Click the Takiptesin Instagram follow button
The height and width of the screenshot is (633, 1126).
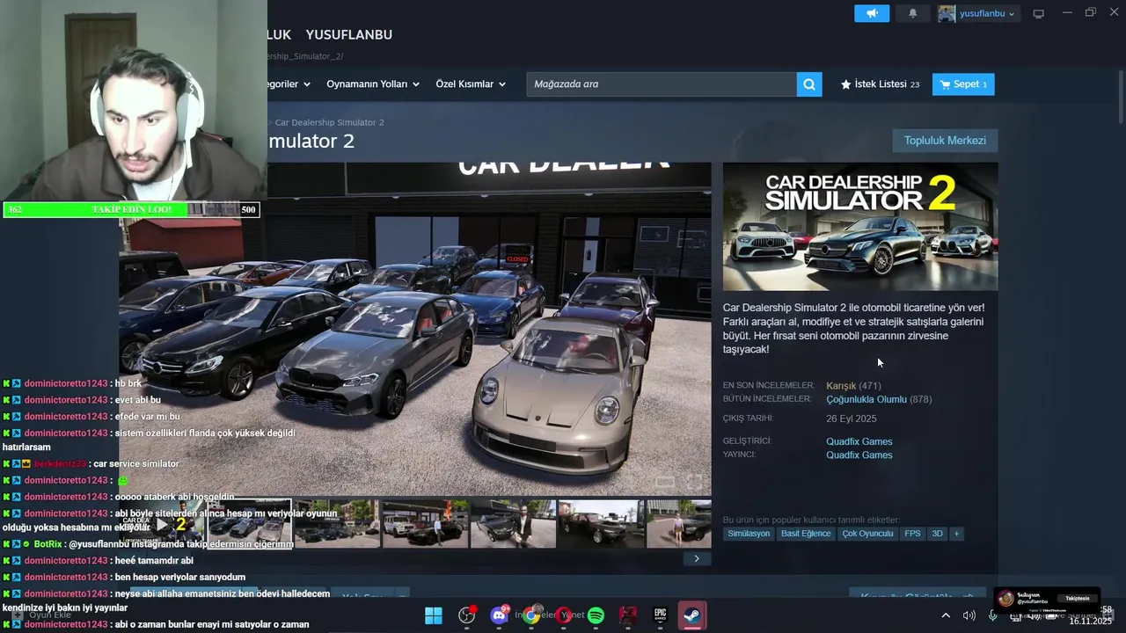[x=1078, y=598]
